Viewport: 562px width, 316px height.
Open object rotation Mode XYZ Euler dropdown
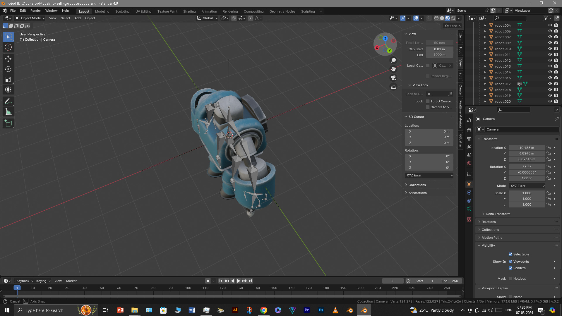point(527,186)
